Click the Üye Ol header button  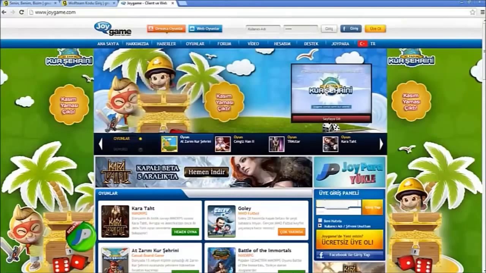(x=376, y=29)
